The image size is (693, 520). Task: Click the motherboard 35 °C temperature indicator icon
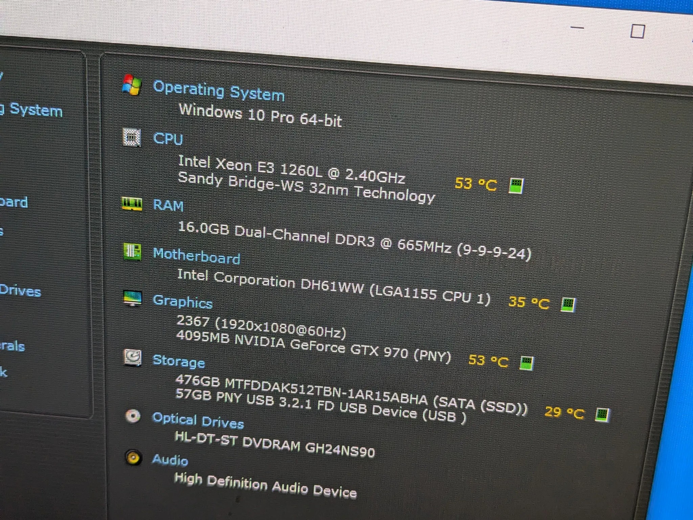[x=567, y=305]
